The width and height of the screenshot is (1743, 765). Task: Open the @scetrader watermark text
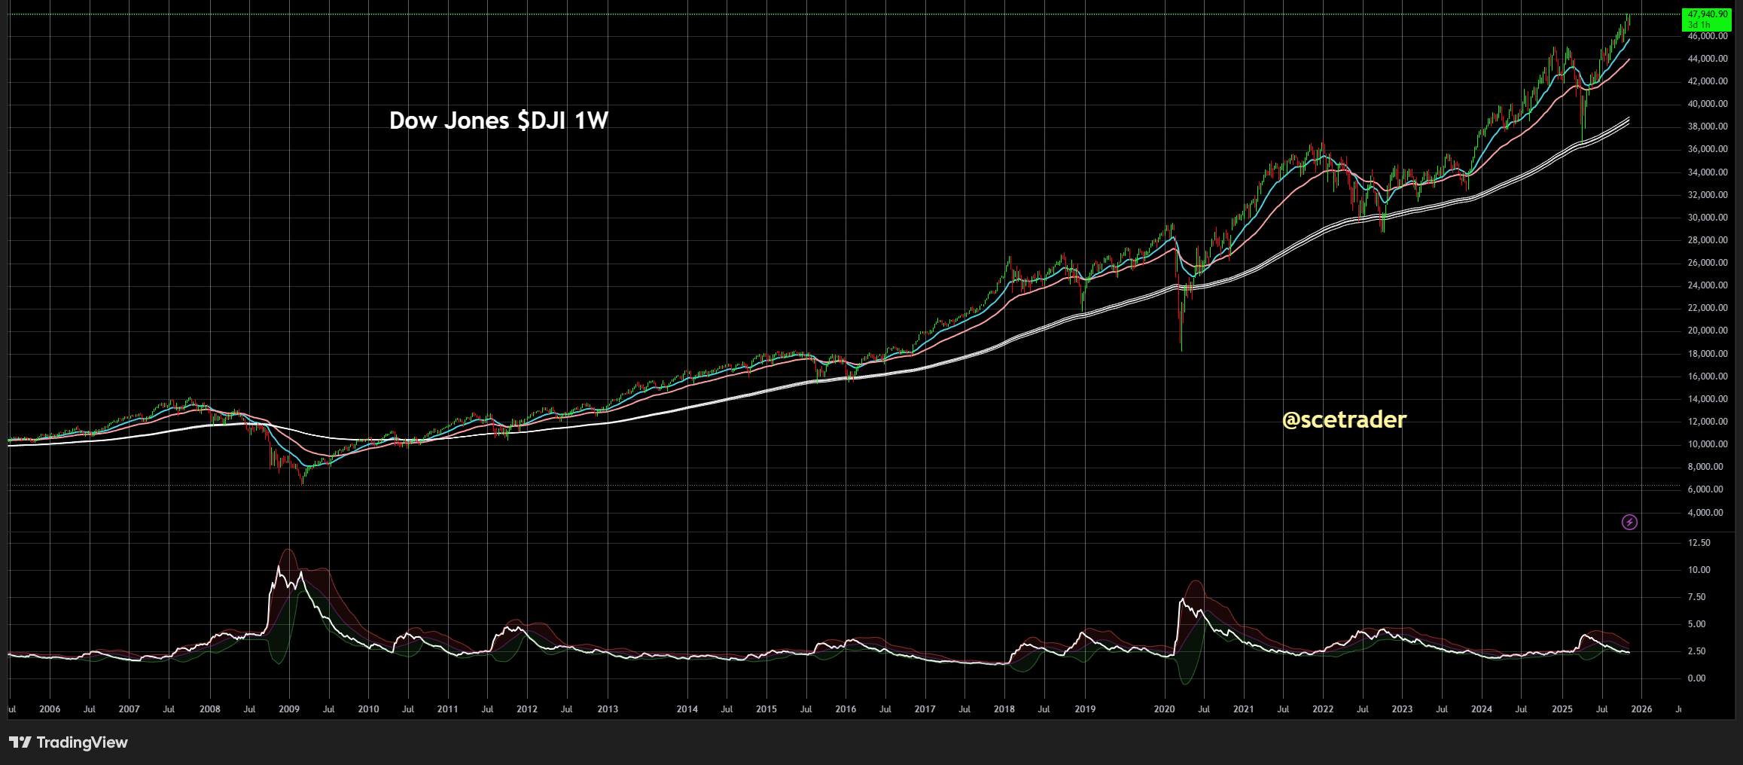tap(1344, 421)
